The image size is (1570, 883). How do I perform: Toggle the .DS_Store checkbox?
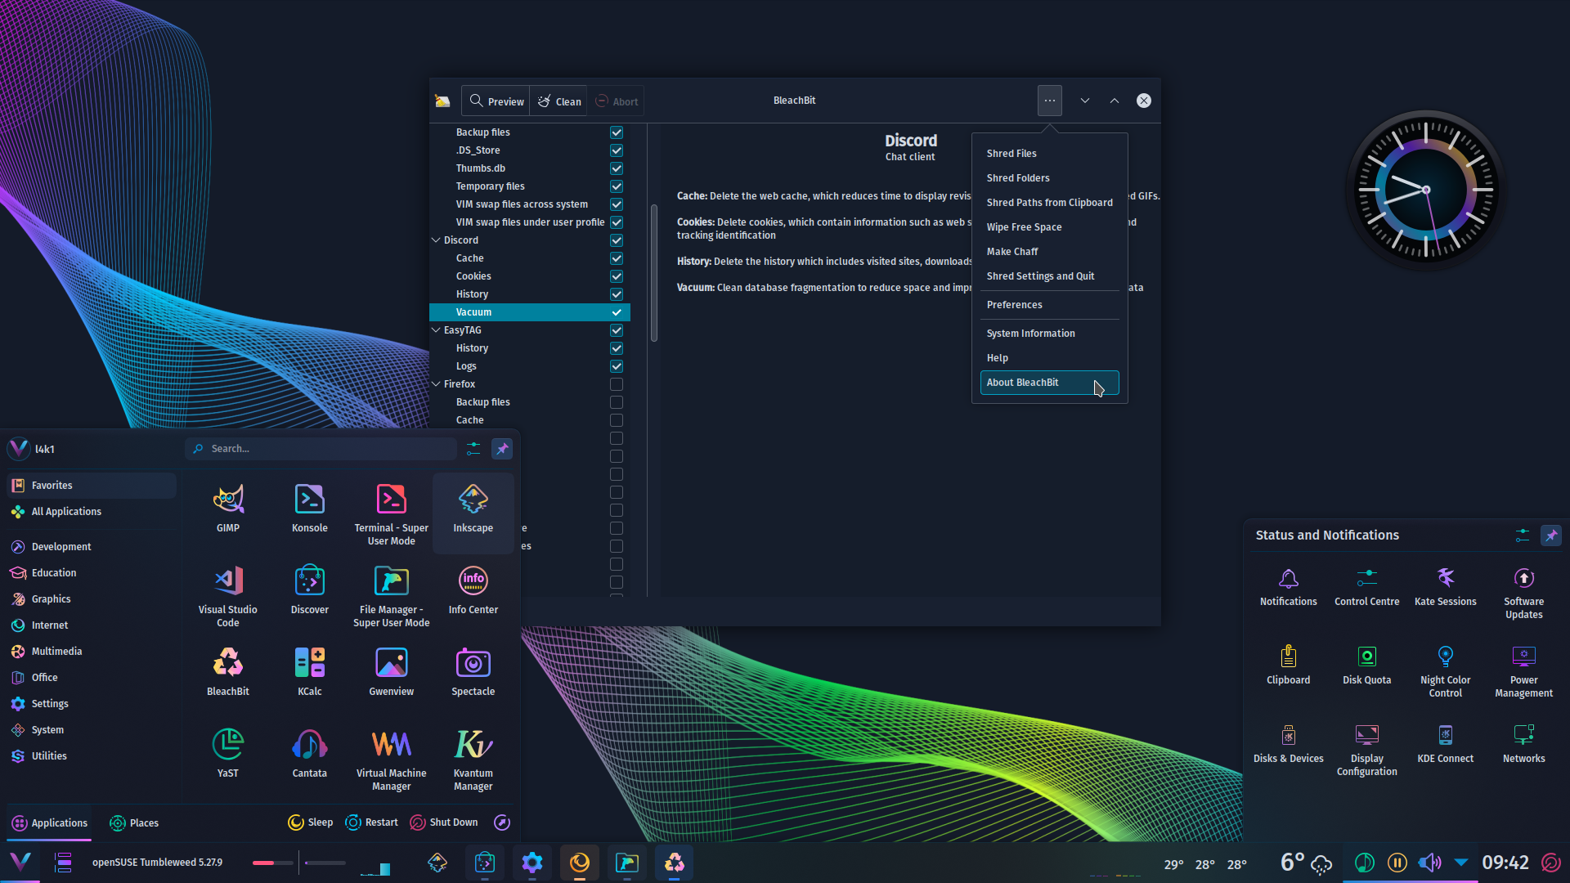[x=617, y=150]
